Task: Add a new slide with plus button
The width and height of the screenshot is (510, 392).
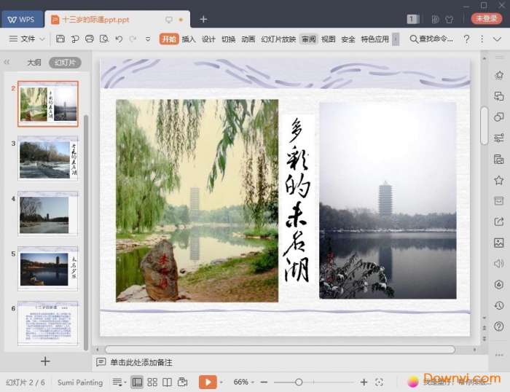Action: click(45, 361)
